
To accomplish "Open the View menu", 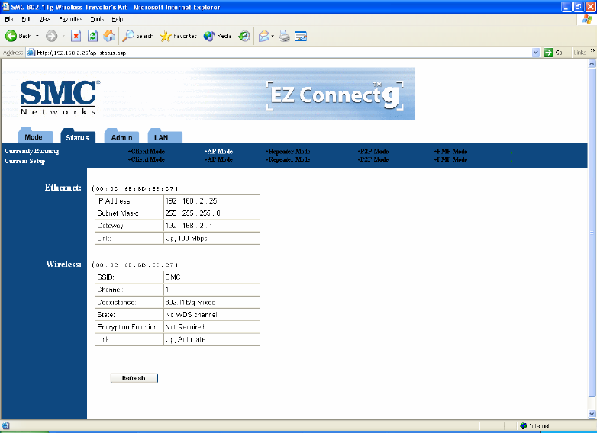I will click(44, 19).
